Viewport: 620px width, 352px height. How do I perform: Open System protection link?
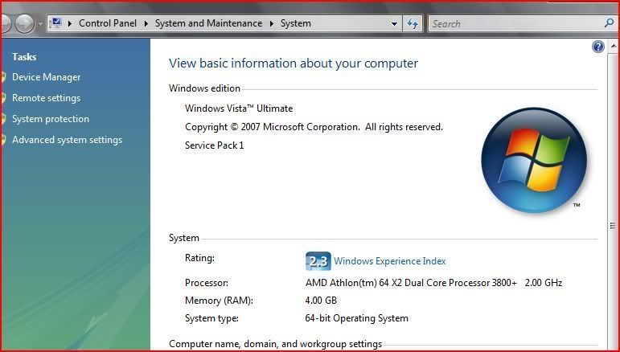51,119
